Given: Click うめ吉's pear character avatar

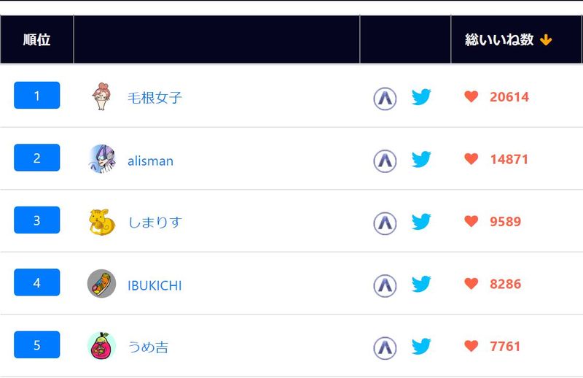Looking at the screenshot, I should [x=101, y=346].
